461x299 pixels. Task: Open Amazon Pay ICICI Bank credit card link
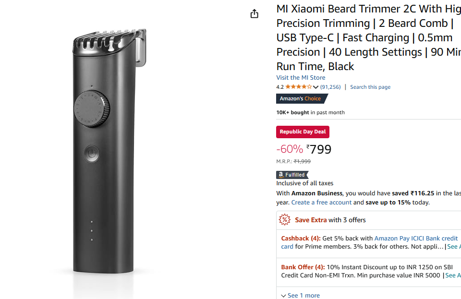tap(416, 238)
